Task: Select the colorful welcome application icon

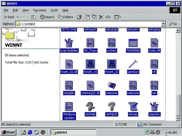Action: pyautogui.click(x=111, y=85)
